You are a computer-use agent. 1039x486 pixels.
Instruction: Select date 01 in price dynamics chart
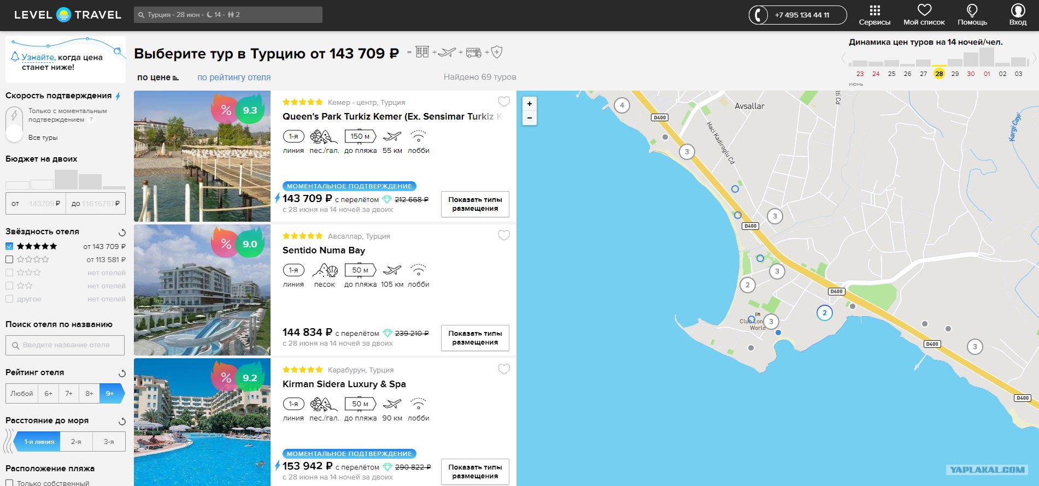tap(987, 73)
